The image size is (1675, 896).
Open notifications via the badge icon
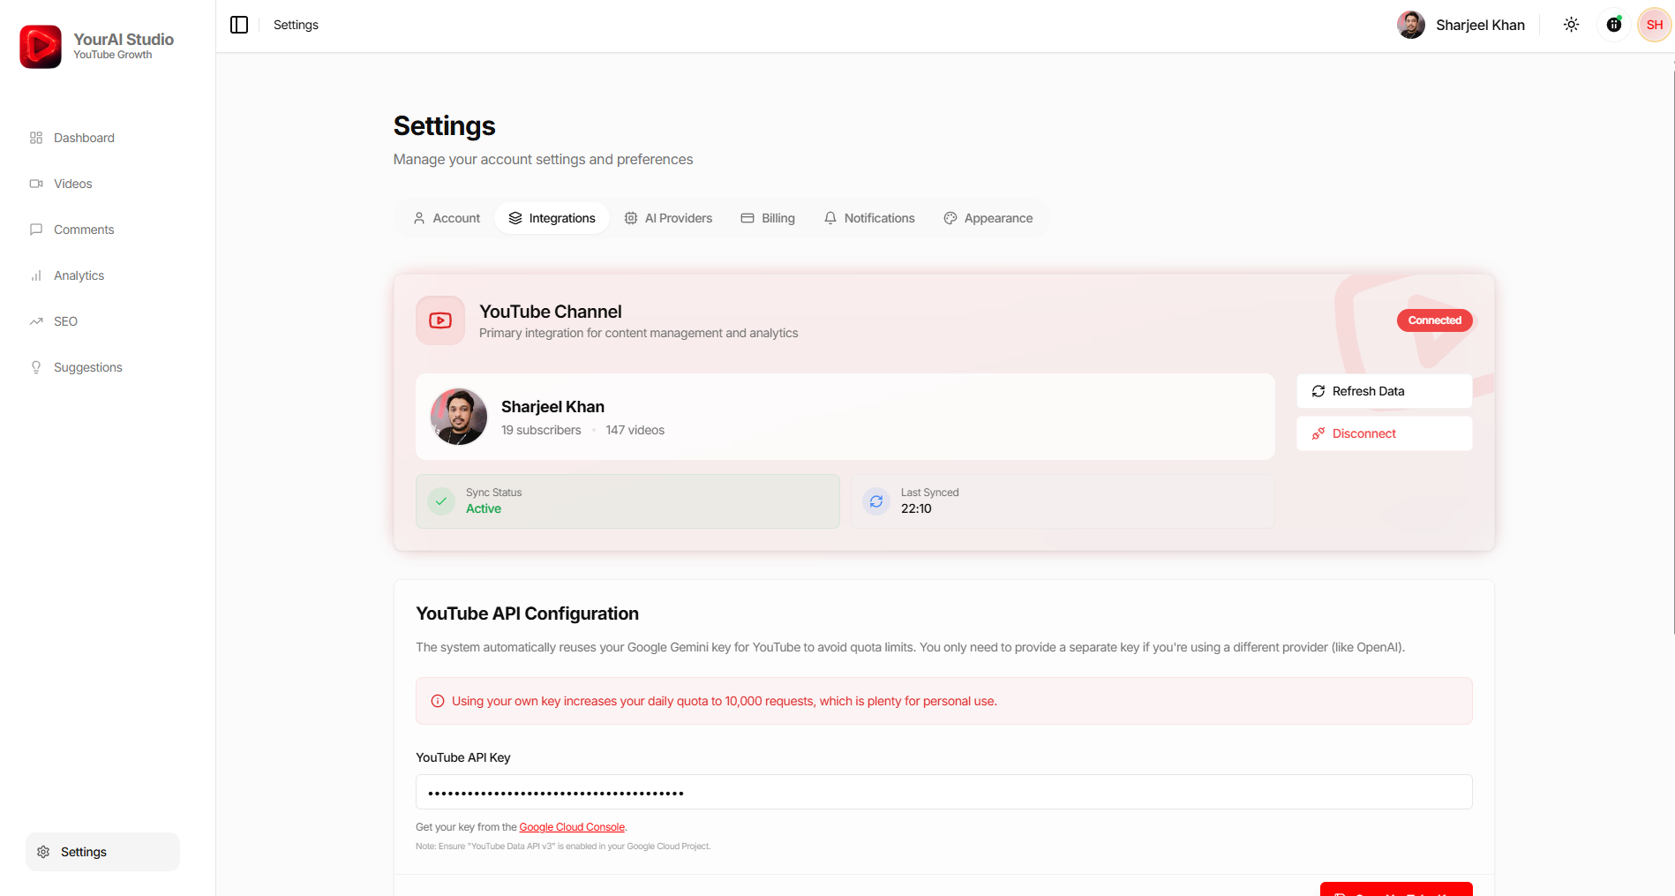click(x=1613, y=25)
